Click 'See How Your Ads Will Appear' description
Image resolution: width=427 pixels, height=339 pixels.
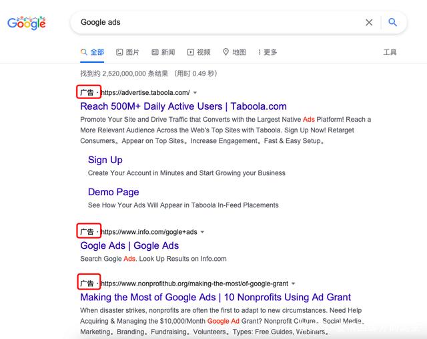pos(183,205)
